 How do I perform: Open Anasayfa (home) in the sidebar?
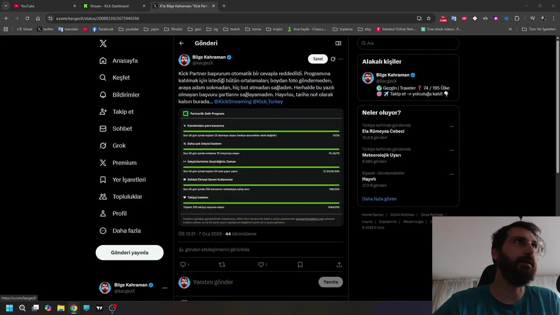pos(119,60)
